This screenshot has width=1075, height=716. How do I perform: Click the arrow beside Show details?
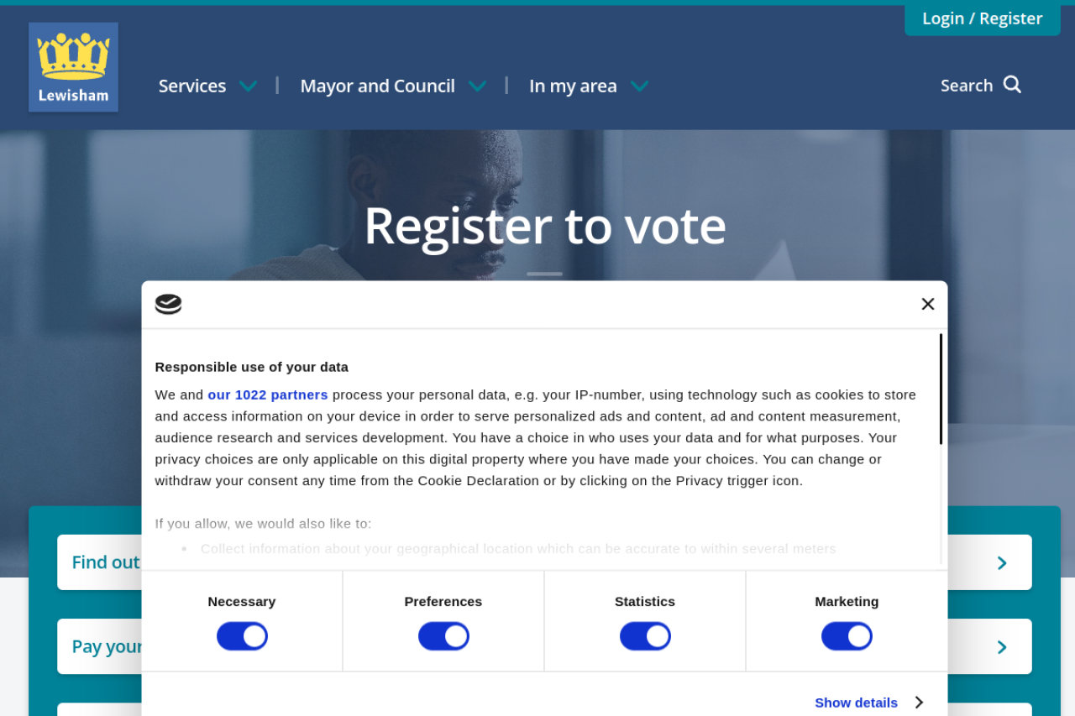tap(920, 703)
